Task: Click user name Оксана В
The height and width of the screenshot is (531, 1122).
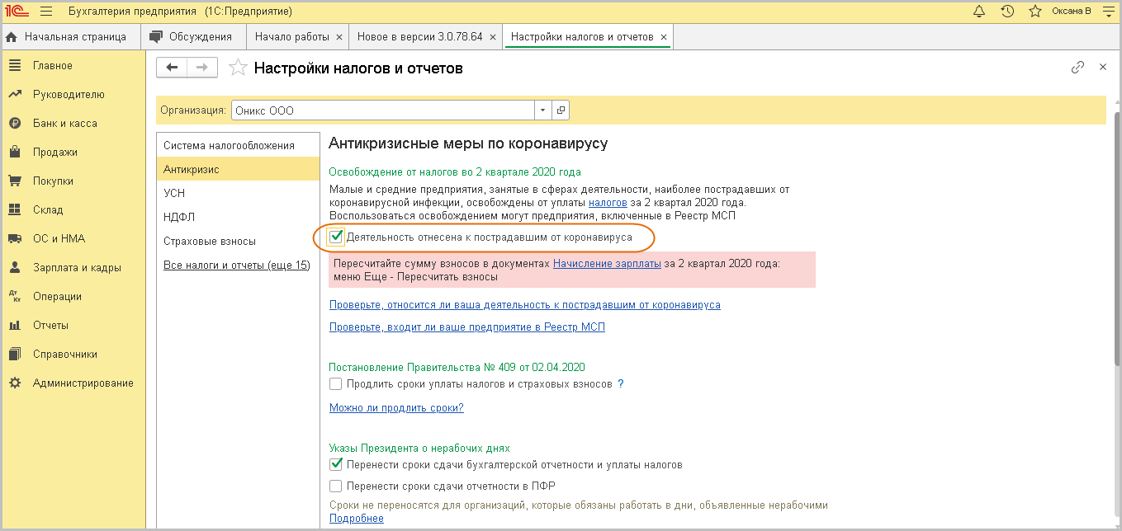Action: point(1072,12)
